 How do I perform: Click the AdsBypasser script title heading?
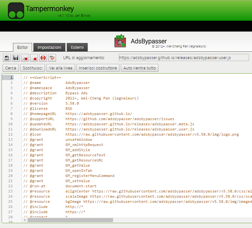coord(149,41)
